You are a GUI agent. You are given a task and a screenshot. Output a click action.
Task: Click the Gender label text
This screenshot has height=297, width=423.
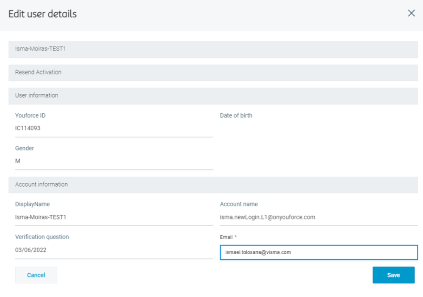click(25, 148)
